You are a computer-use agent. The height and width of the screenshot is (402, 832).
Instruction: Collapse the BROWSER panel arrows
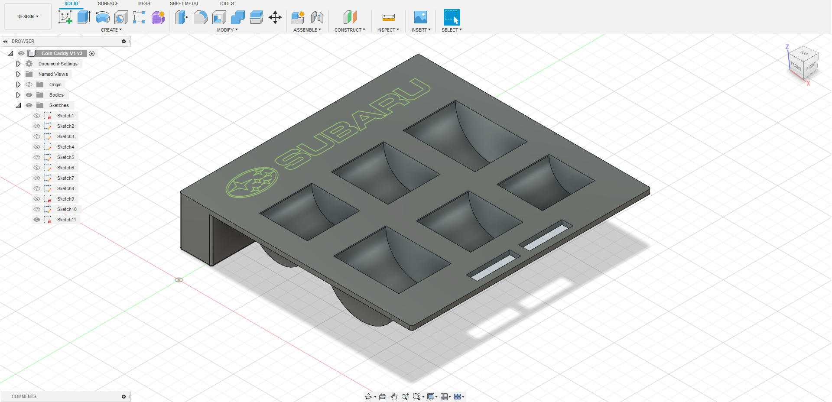(5, 42)
